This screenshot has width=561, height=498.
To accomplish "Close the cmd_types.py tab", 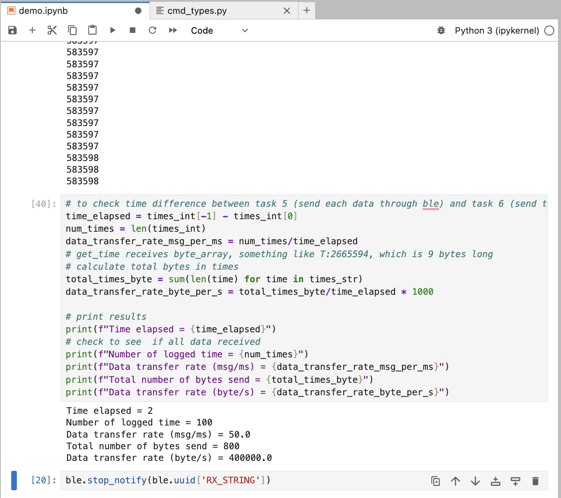I will coord(287,11).
